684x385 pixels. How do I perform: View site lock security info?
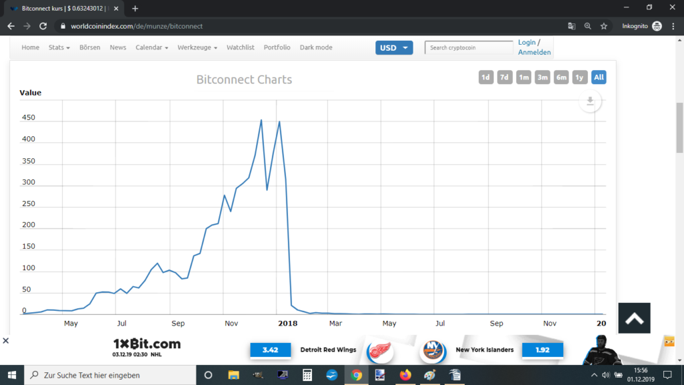pyautogui.click(x=63, y=26)
